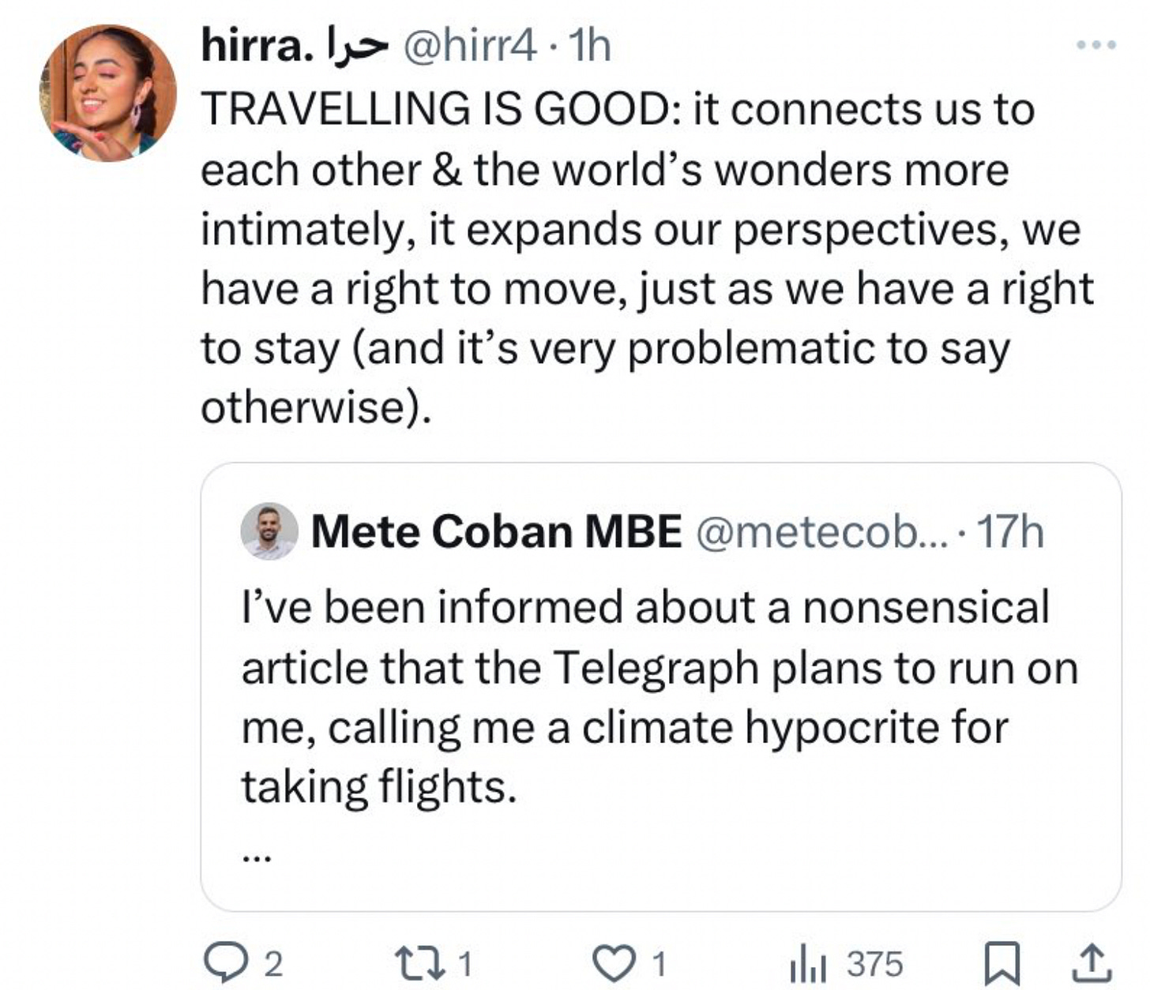Click the 375 views count

874,964
